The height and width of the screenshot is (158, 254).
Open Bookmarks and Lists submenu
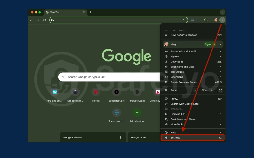click(x=193, y=67)
